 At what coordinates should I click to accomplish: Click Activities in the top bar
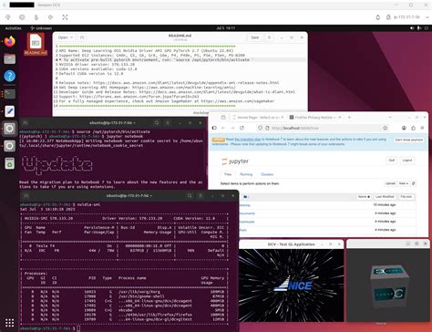pyautogui.click(x=14, y=28)
